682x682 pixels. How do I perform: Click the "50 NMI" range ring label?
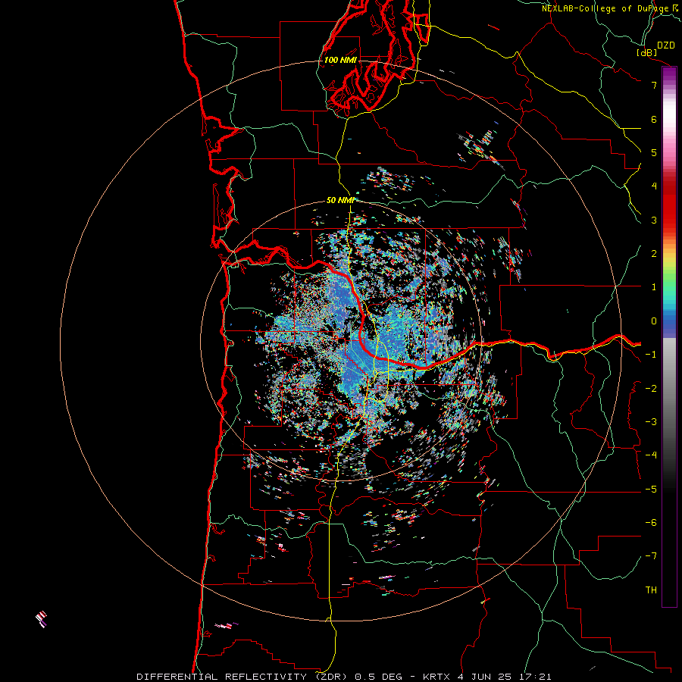point(340,200)
